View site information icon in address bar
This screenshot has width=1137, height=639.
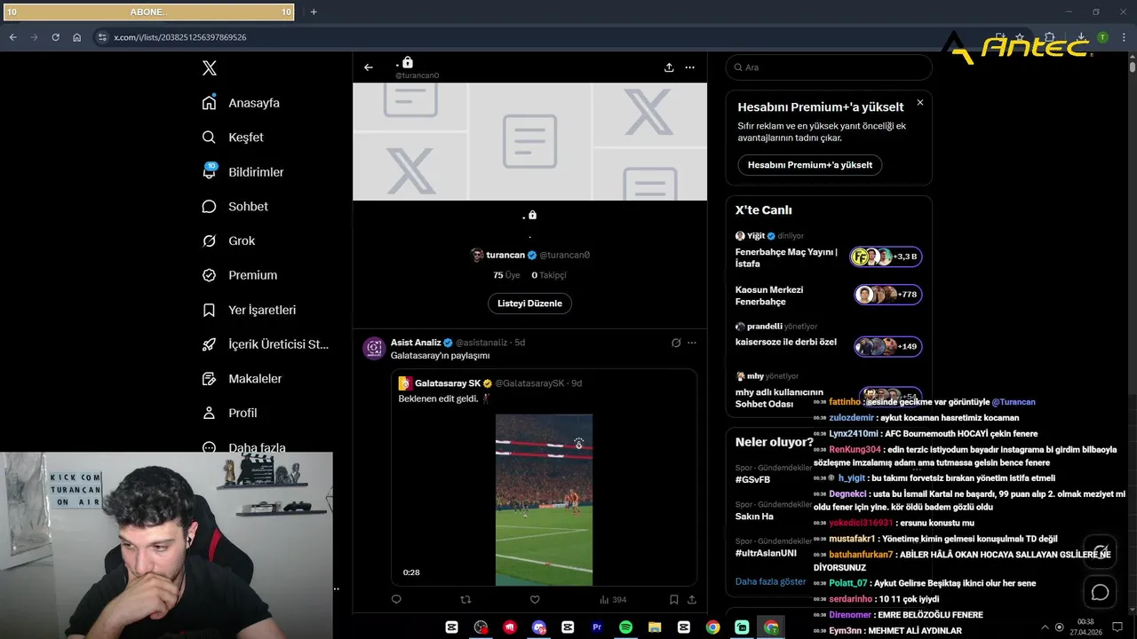point(102,37)
